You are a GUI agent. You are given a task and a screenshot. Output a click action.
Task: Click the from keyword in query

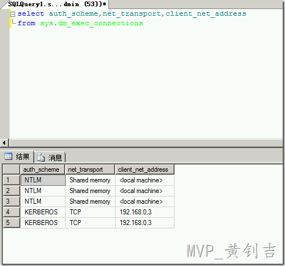(26, 23)
